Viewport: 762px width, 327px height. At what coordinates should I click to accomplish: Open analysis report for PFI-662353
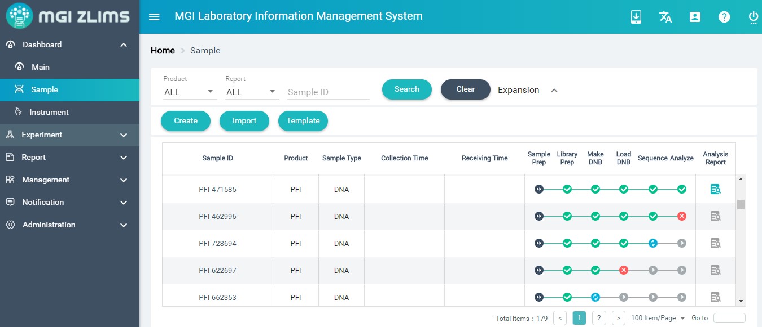pyautogui.click(x=716, y=297)
